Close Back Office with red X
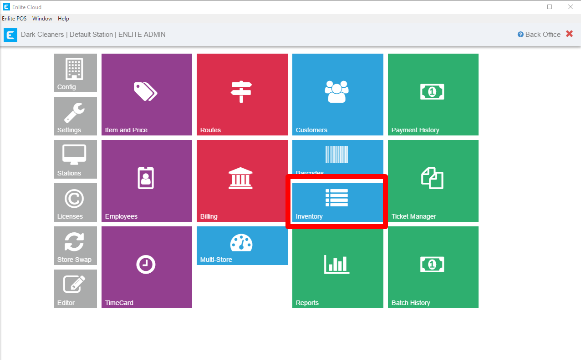Image resolution: width=581 pixels, height=360 pixels. tap(569, 34)
